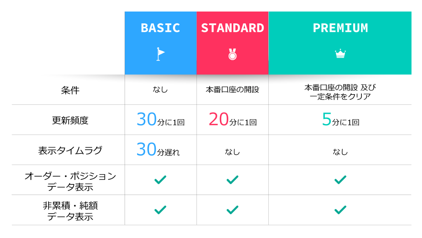Select the PREMIUM plan header title
The width and height of the screenshot is (422, 238).
340,28
